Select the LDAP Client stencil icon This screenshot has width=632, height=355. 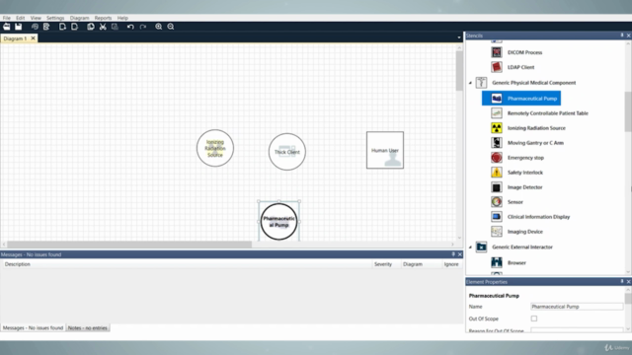[x=497, y=67]
